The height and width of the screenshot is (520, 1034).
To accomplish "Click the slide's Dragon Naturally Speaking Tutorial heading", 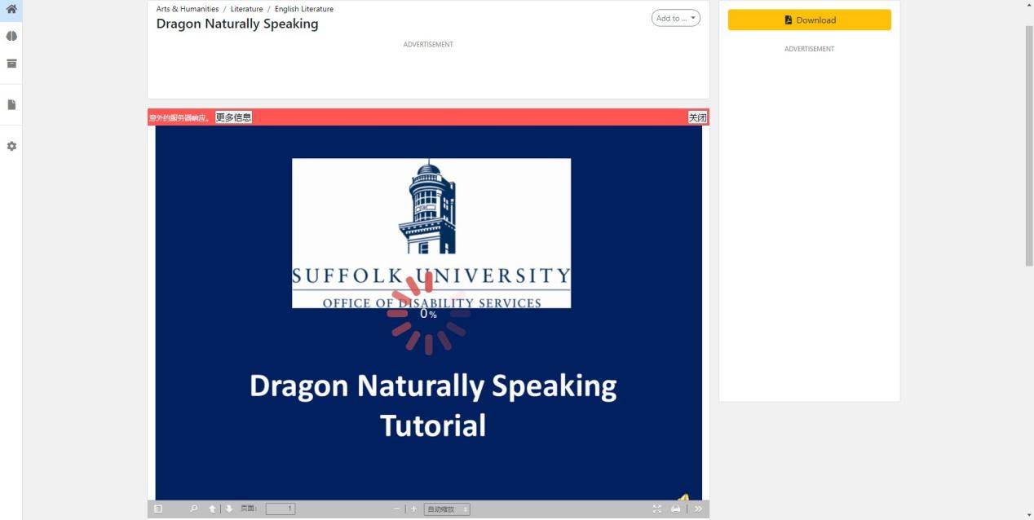I will pos(433,405).
